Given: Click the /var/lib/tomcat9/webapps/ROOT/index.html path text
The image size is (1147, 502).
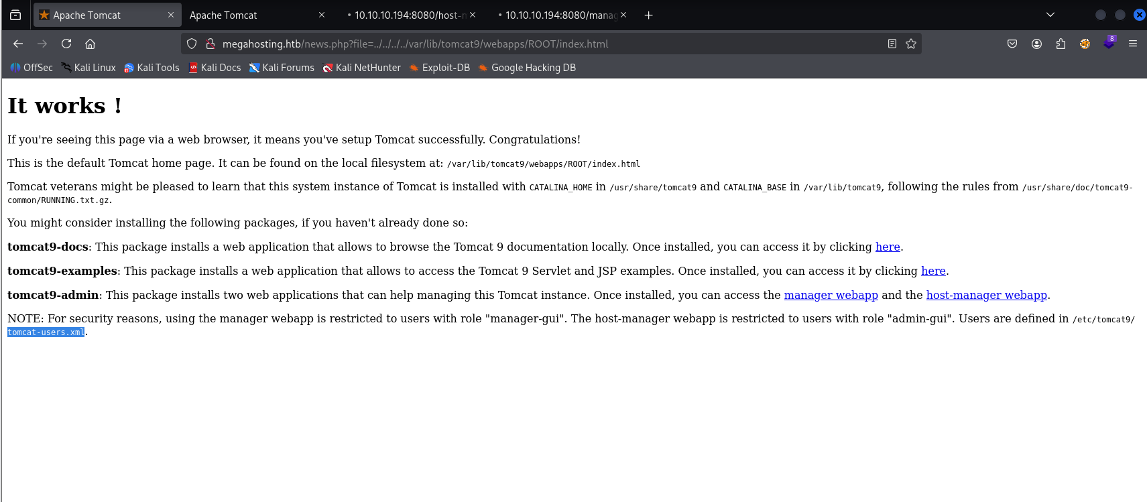Looking at the screenshot, I should (543, 164).
